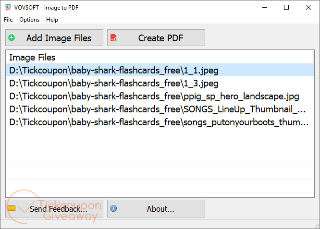The width and height of the screenshot is (320, 229).
Task: Select the songs_putonyourboots_thum file row
Action: pyautogui.click(x=160, y=122)
